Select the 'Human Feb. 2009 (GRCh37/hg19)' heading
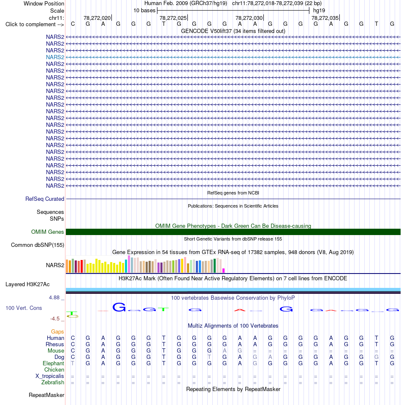The image size is (401, 405). (x=186, y=3)
